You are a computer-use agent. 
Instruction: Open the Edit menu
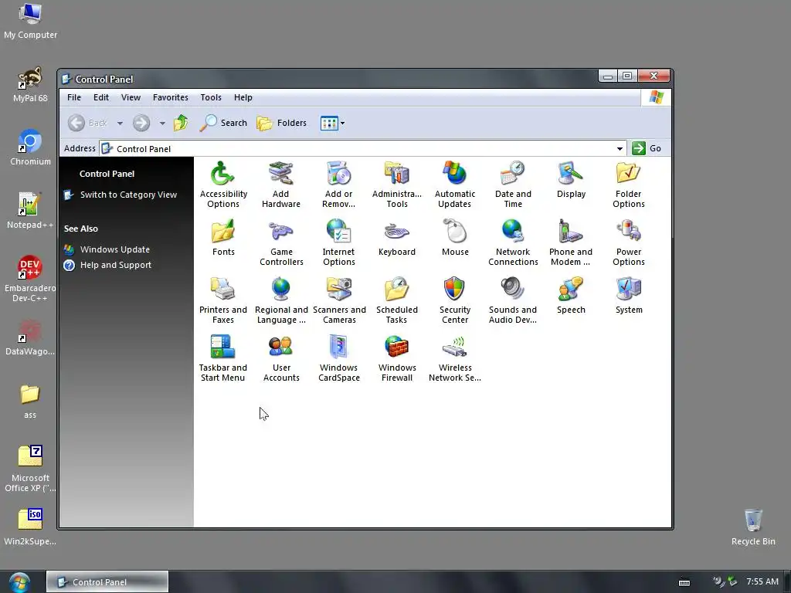click(101, 97)
